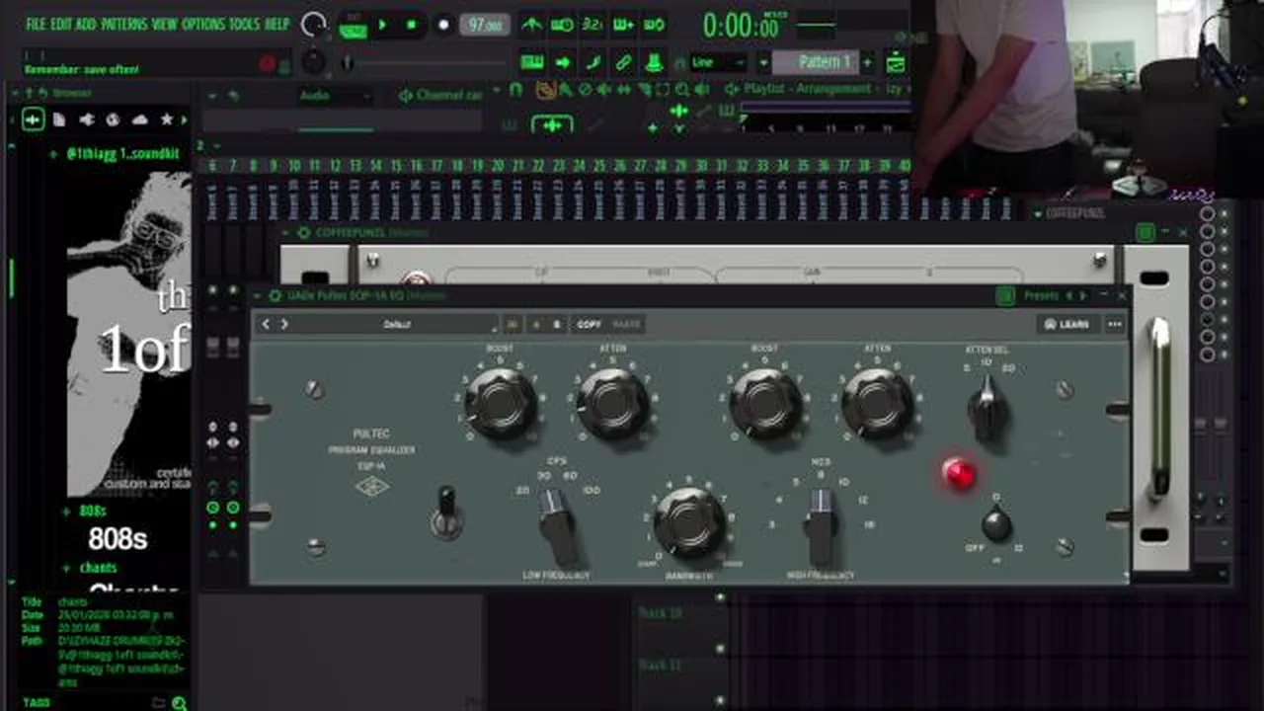Go to next Pultec preset arrow

(284, 324)
